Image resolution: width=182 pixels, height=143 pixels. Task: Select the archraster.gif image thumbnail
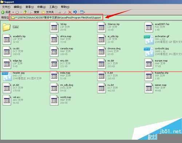(149, 40)
